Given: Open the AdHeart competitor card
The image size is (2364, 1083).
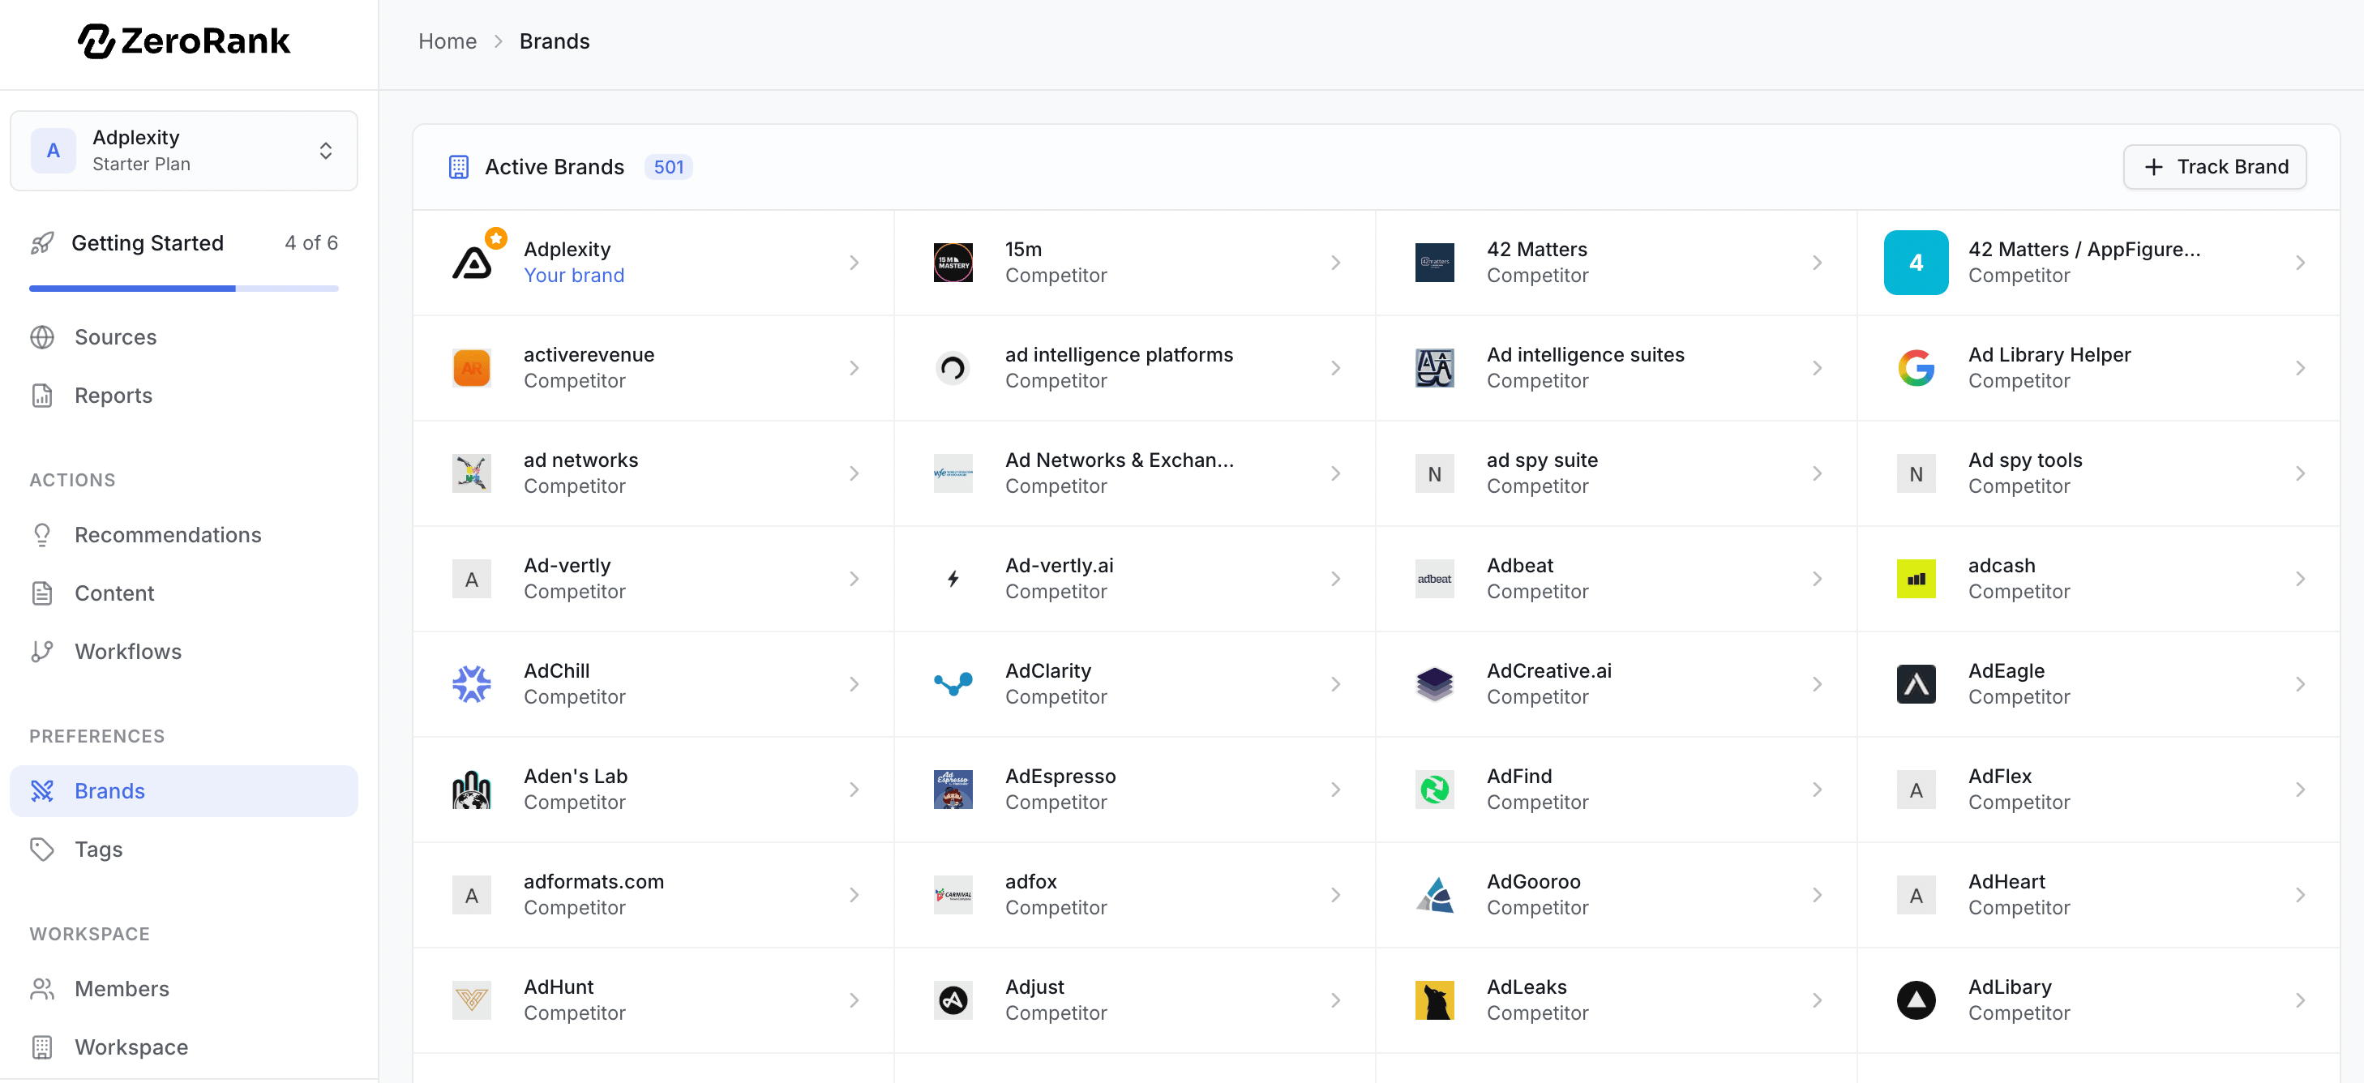Looking at the screenshot, I should tap(2098, 895).
